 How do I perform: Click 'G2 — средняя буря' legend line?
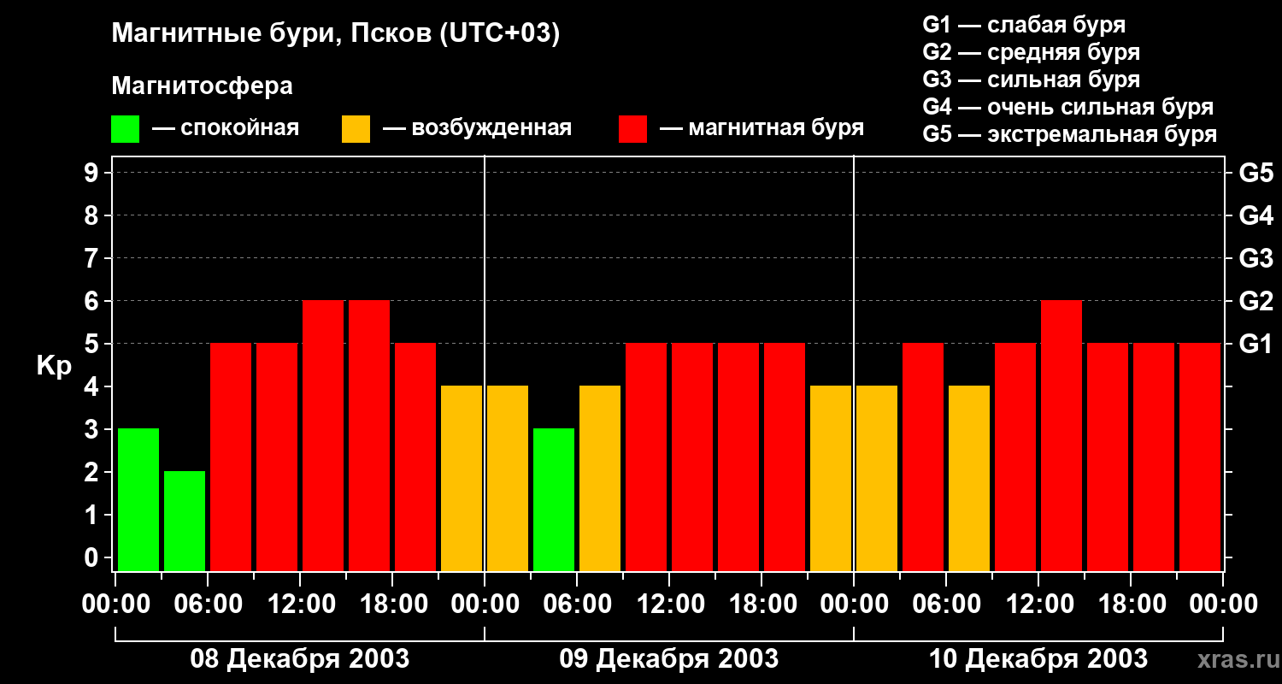coord(1032,51)
